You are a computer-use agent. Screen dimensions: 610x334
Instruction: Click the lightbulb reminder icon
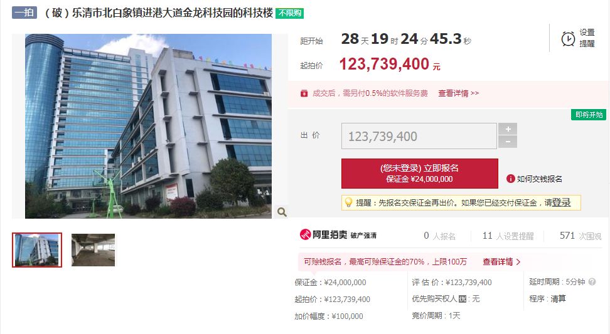pyautogui.click(x=348, y=202)
